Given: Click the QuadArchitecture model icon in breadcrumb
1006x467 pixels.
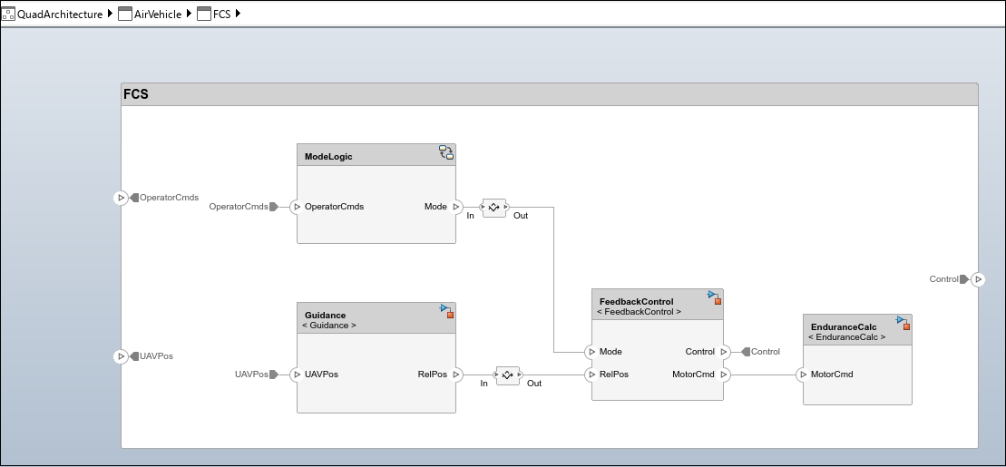Looking at the screenshot, I should click(7, 14).
